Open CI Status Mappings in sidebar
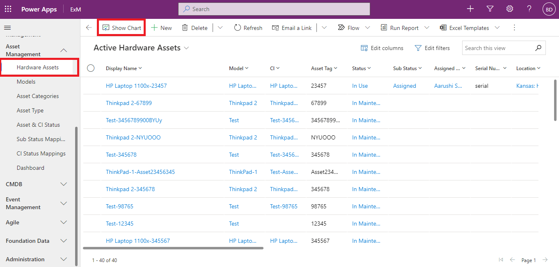Viewport: 559px width, 267px height. tap(41, 153)
